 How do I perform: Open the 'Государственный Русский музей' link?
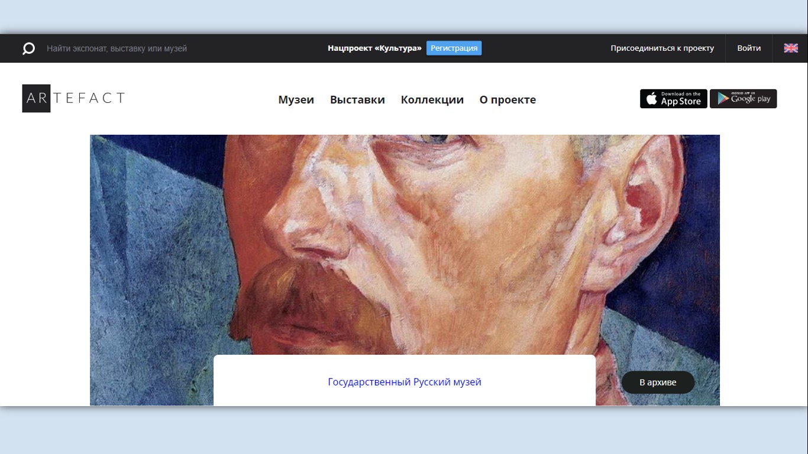pos(405,382)
